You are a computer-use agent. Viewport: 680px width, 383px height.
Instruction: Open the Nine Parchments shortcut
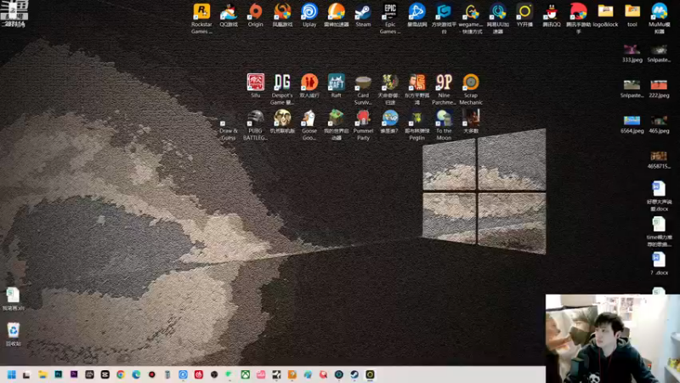click(x=444, y=82)
